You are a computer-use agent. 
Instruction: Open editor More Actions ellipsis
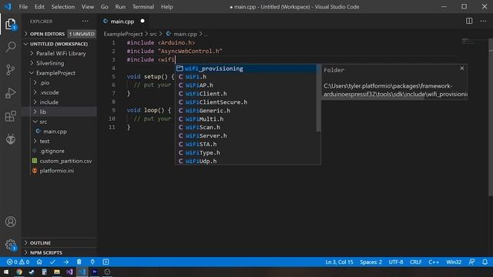pyautogui.click(x=483, y=21)
